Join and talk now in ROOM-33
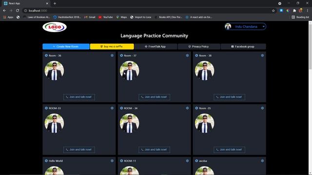Screen dimensions: 312x175 click(79, 150)
